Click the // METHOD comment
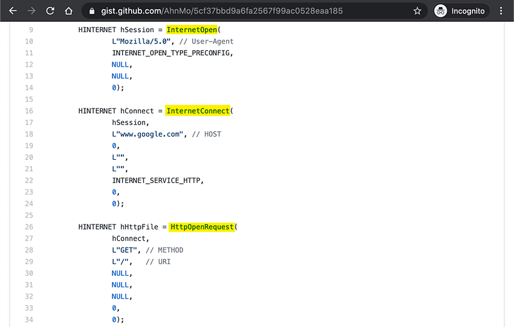The height and width of the screenshot is (327, 514). [x=164, y=250]
